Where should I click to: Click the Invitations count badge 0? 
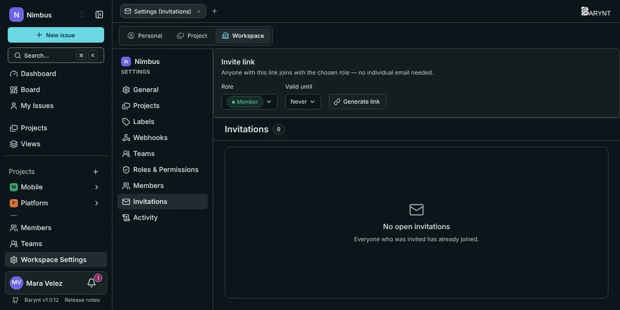coord(279,129)
